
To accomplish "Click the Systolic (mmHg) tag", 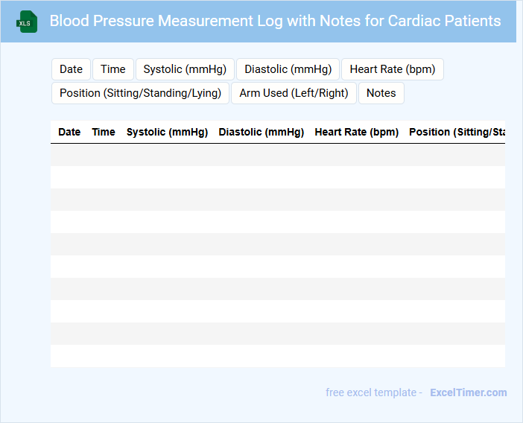I will [x=185, y=69].
